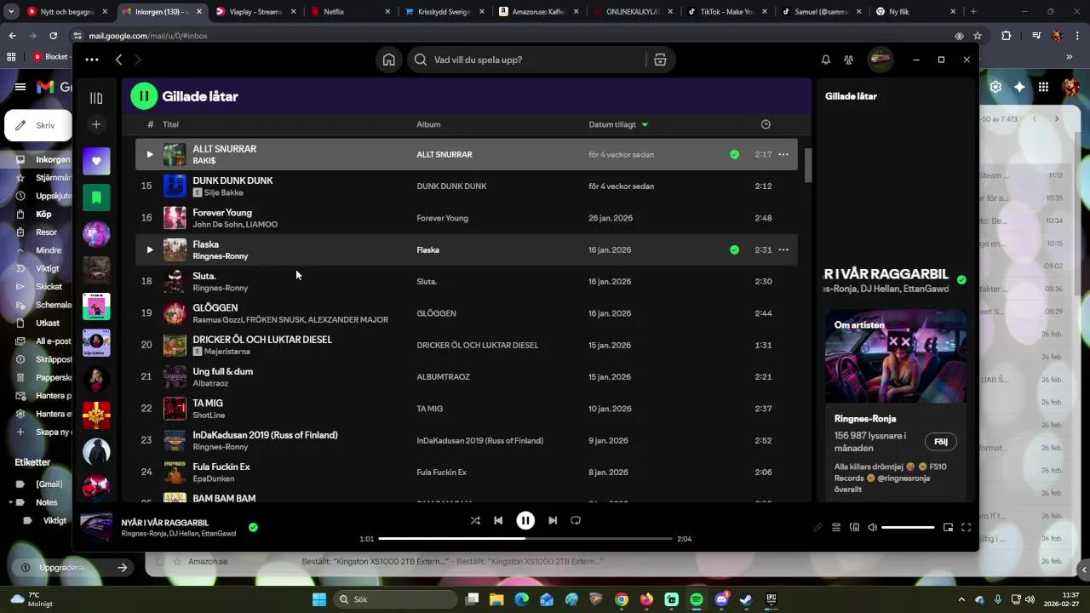Open InDaKadusan 2019 album link
This screenshot has height=613, width=1090.
(479, 440)
